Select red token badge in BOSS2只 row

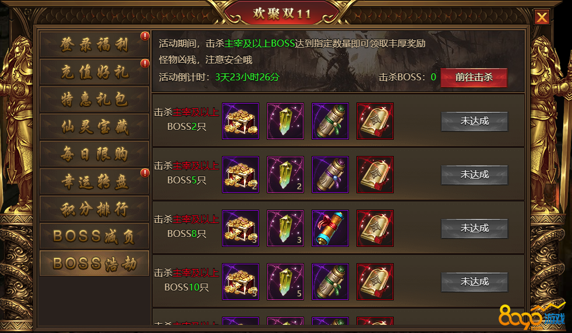[x=375, y=121]
